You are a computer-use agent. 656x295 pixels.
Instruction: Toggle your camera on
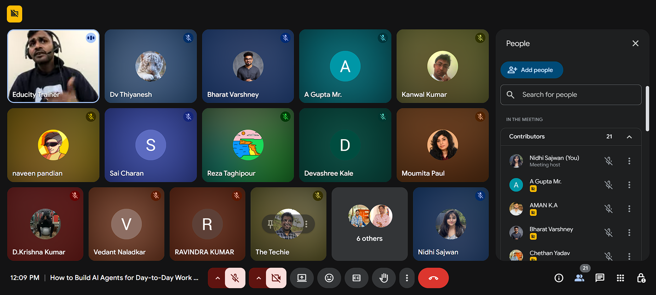pyautogui.click(x=276, y=278)
